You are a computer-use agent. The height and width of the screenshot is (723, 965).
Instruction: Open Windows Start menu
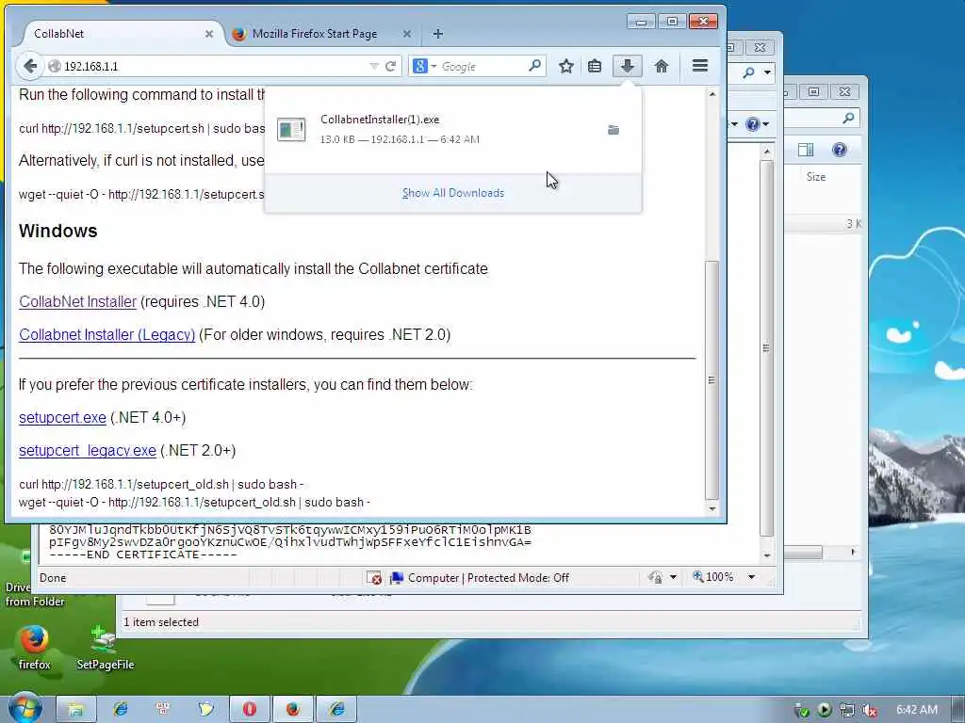coord(25,709)
